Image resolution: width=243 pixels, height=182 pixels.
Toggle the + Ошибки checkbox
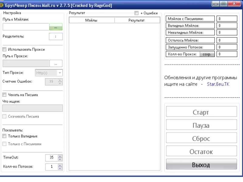coord(136,13)
